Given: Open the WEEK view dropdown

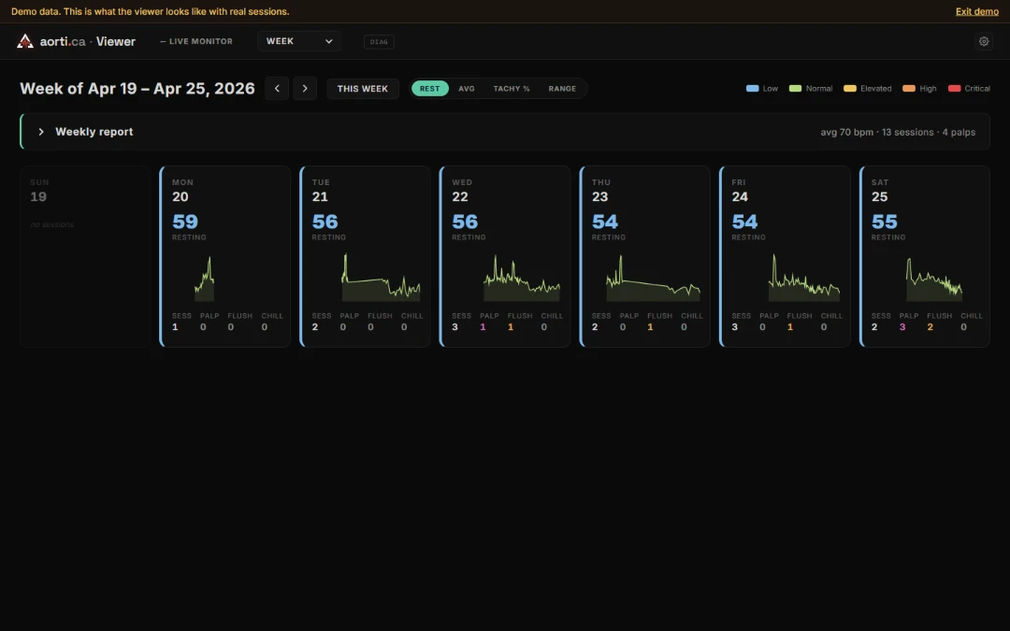Looking at the screenshot, I should 299,41.
